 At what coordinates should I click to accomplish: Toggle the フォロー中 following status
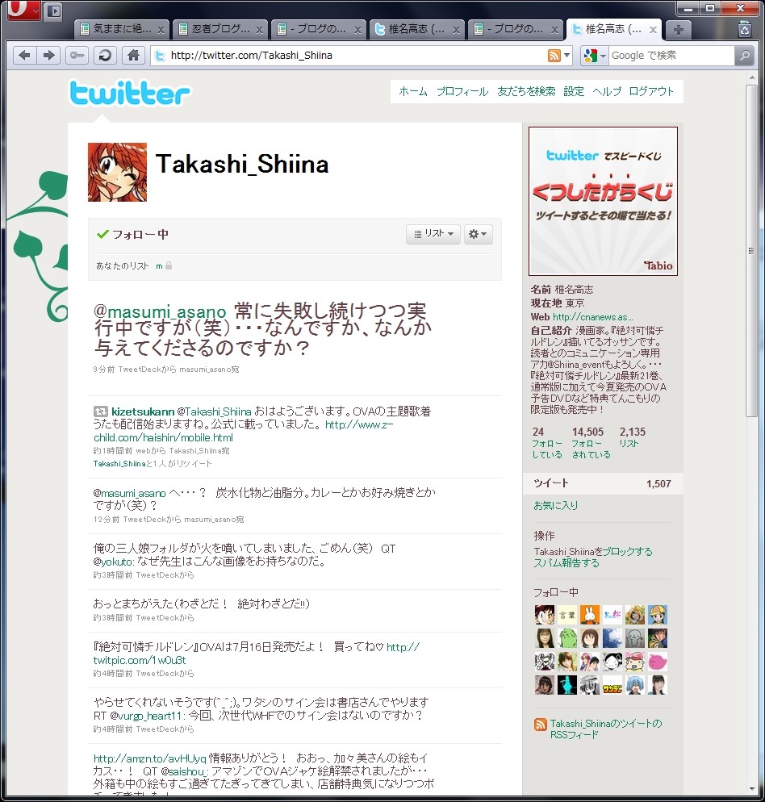[132, 234]
